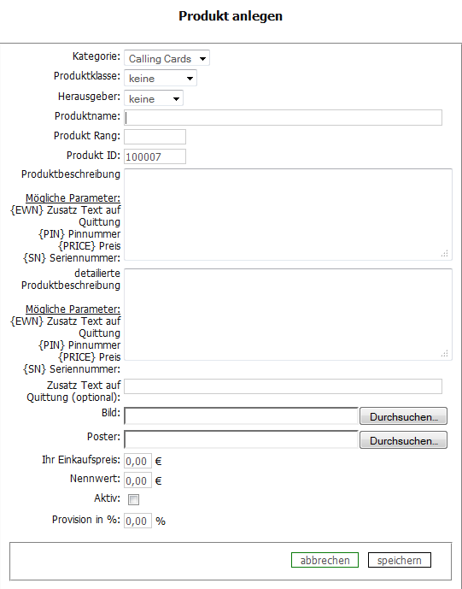Open the Kategorie dropdown showing Calling Cards
The image size is (462, 589).
[167, 58]
